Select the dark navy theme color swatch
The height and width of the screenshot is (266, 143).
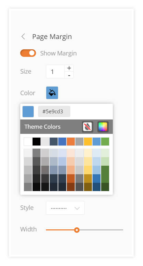pyautogui.click(x=53, y=142)
